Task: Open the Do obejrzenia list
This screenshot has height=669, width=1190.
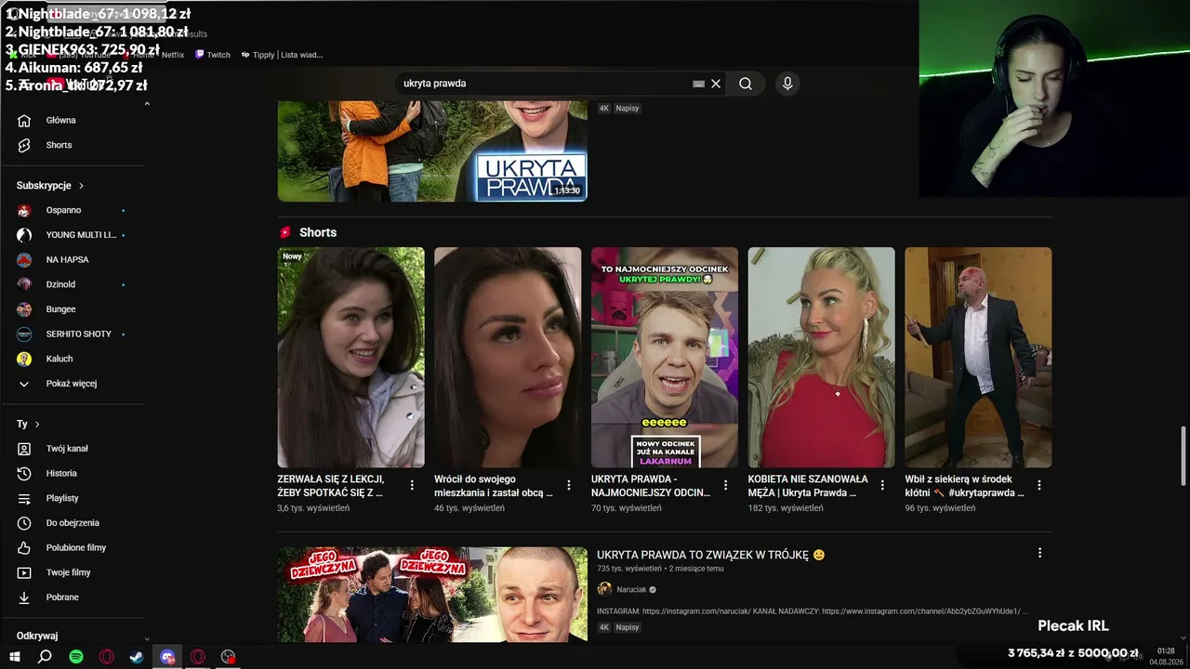Action: [73, 523]
